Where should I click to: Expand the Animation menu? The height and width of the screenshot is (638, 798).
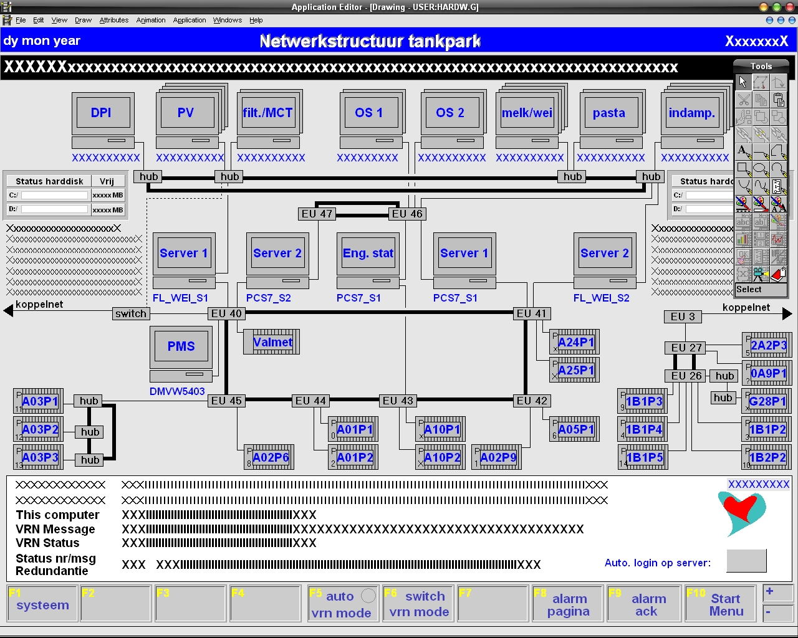point(151,20)
